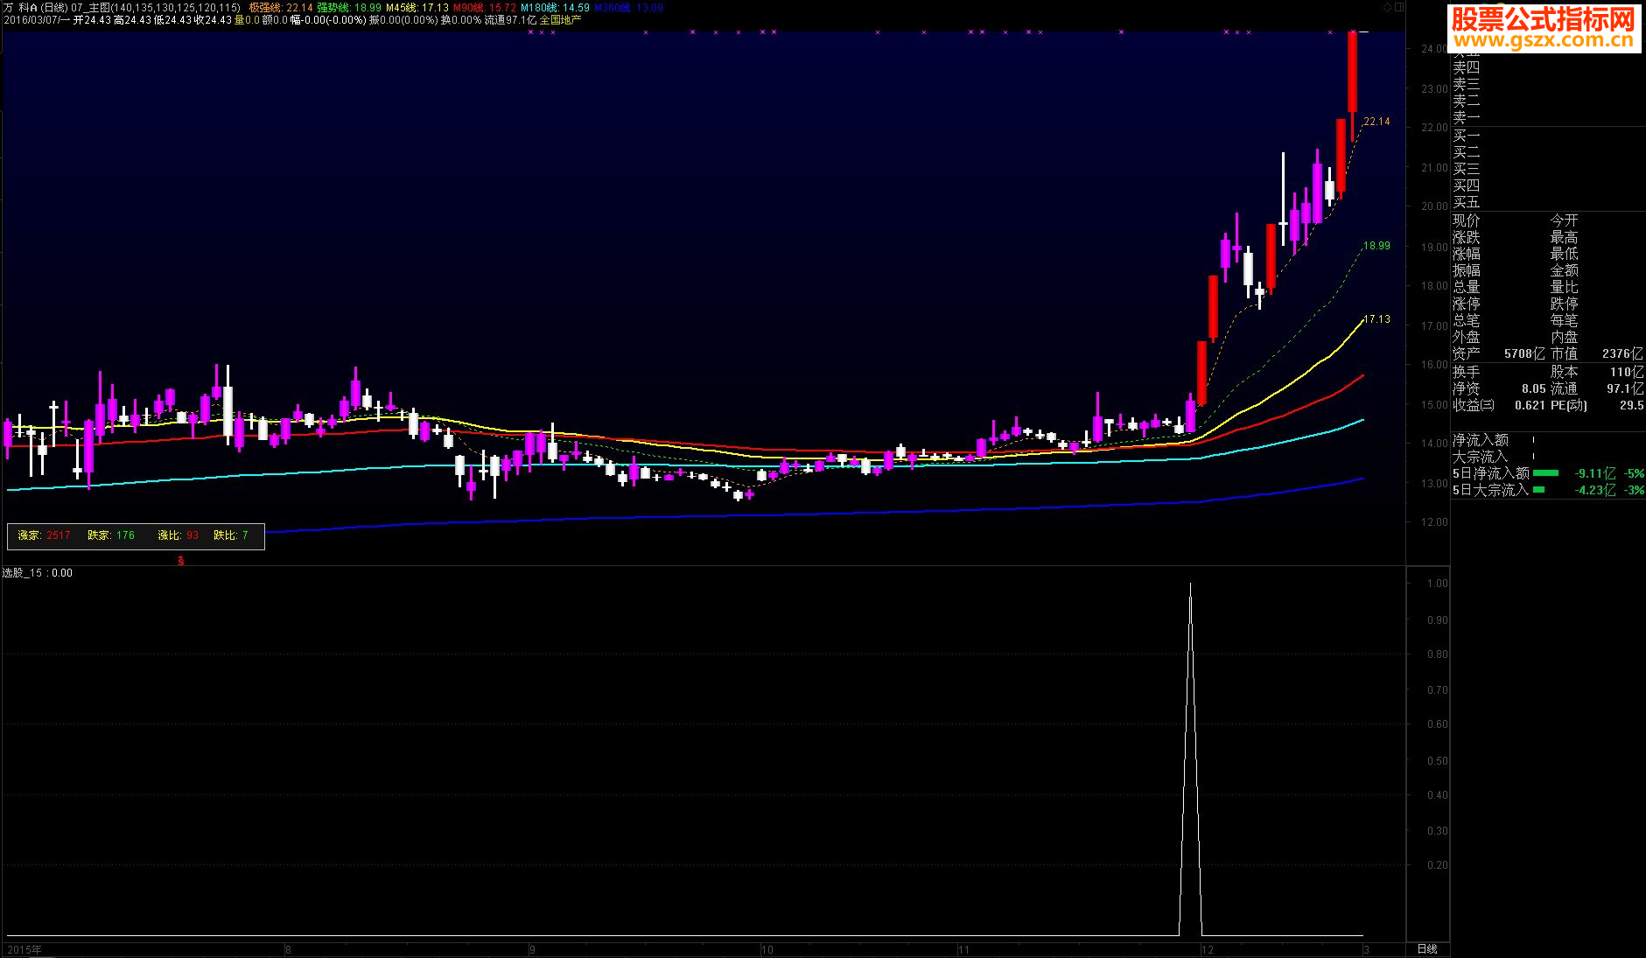Click the month 11 marker on time axis
This screenshot has height=958, width=1646.
(963, 949)
